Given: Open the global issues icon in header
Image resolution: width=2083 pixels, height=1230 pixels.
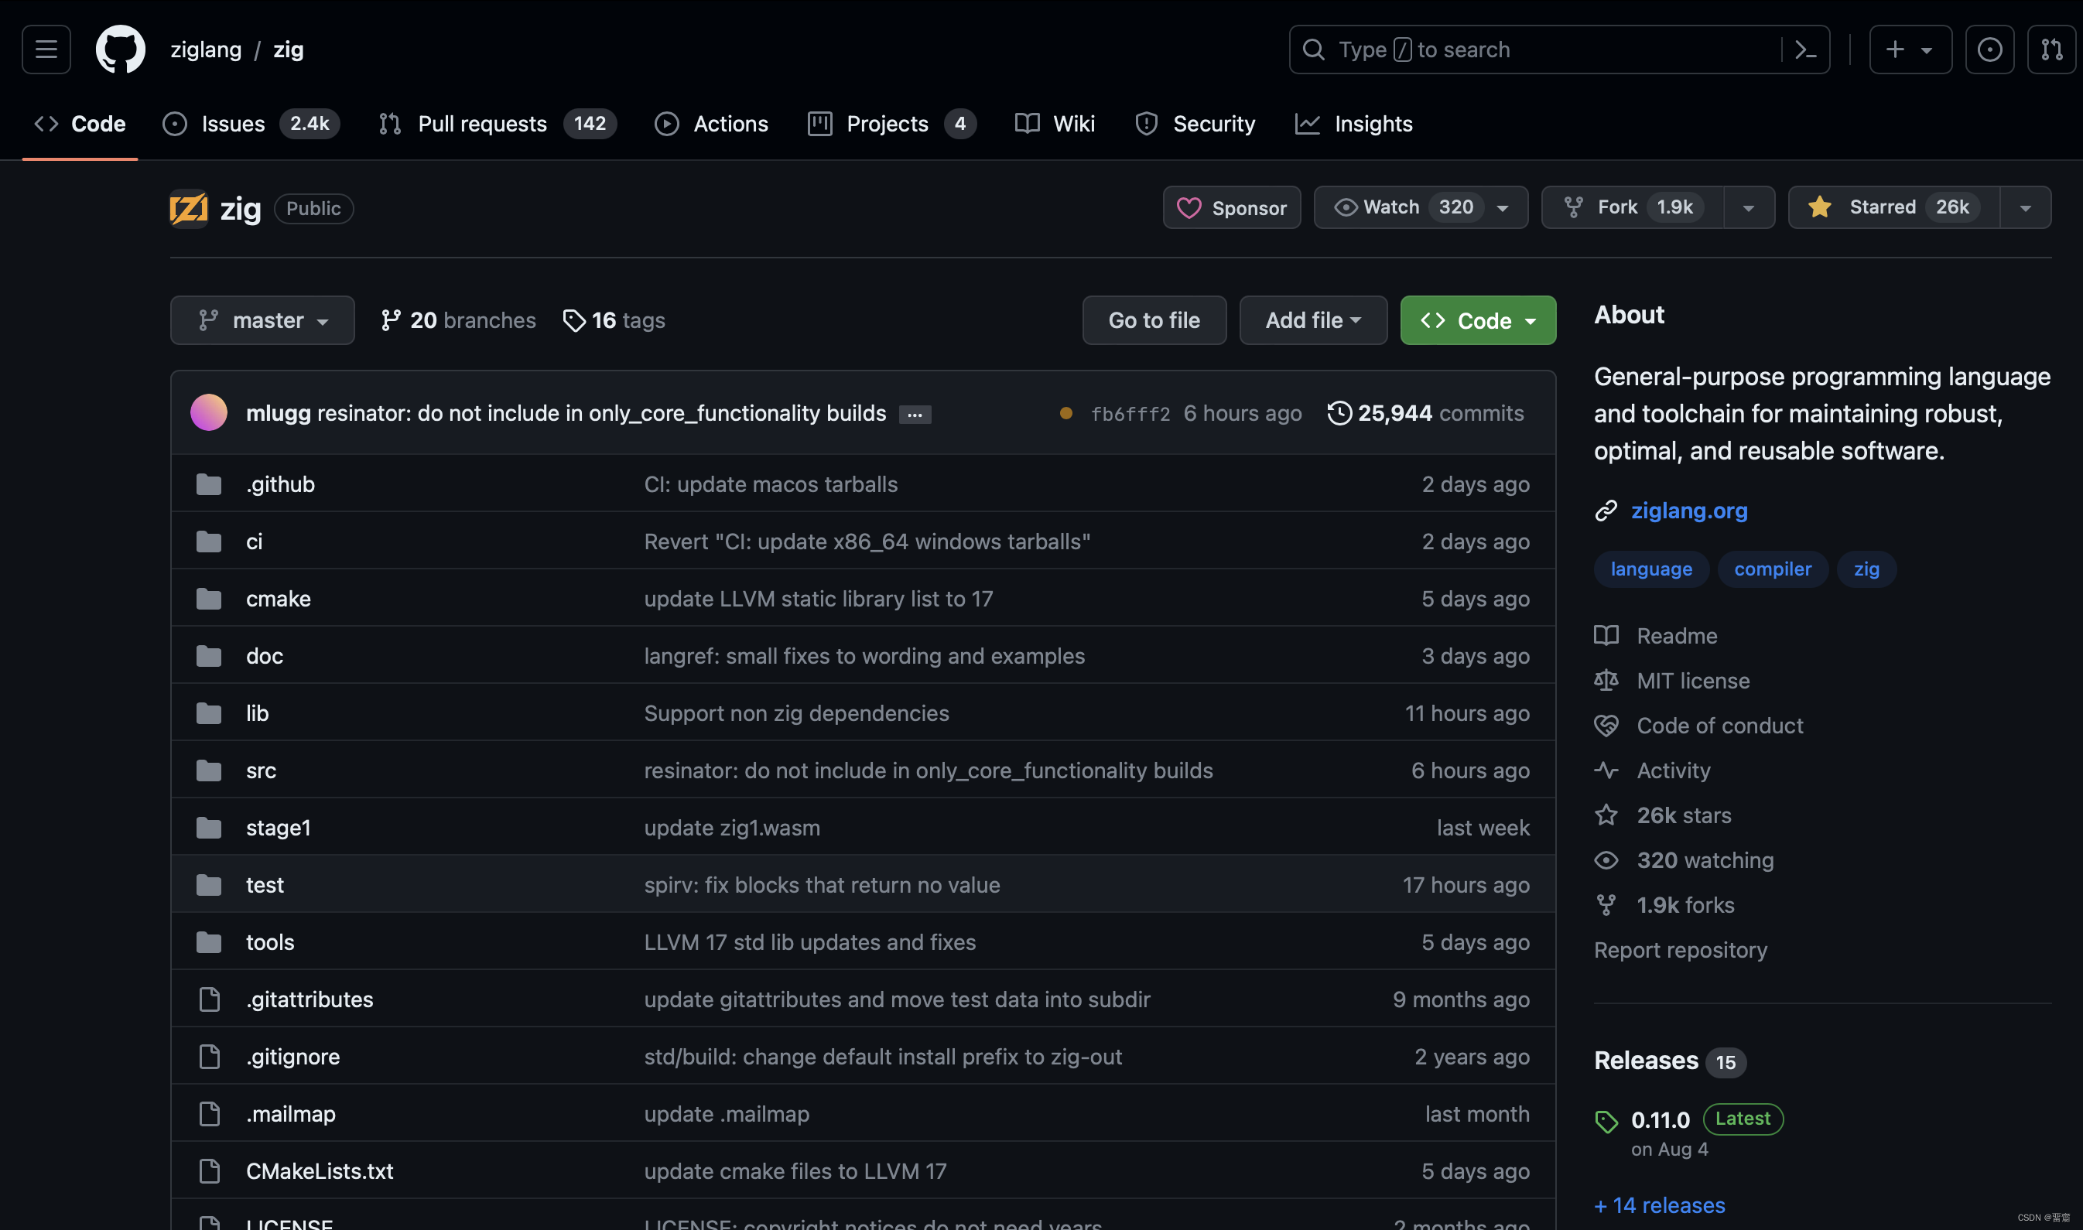Looking at the screenshot, I should [x=1990, y=50].
